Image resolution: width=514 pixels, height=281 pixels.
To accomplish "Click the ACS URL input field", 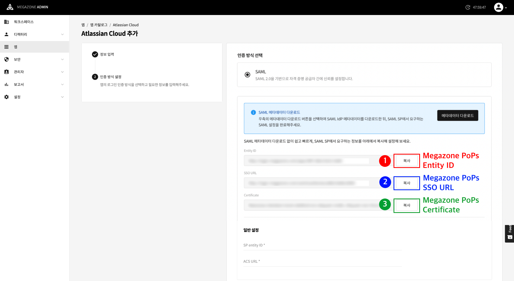I will tap(322, 261).
